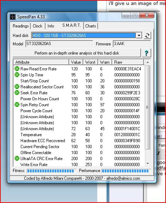Click the question mark help icon
The height and width of the screenshot is (203, 166).
[x=147, y=53]
